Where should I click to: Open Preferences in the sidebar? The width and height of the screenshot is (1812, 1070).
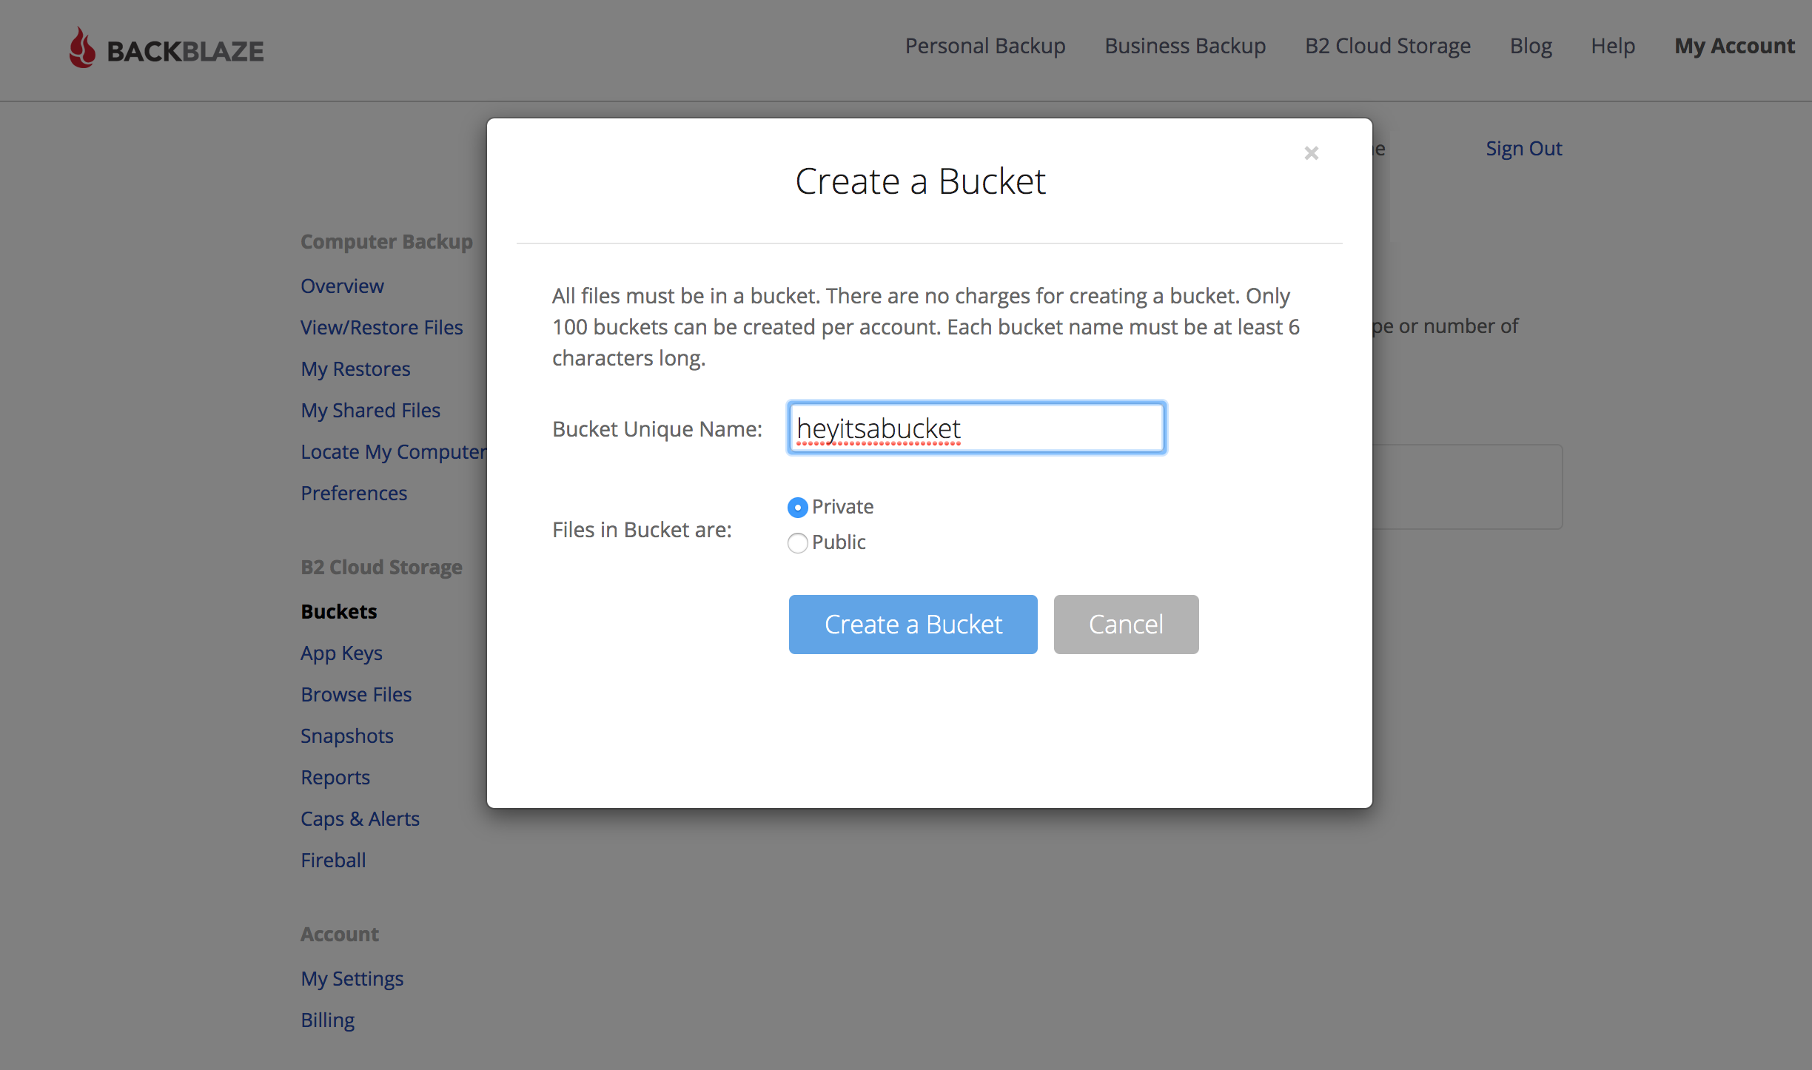coord(354,494)
